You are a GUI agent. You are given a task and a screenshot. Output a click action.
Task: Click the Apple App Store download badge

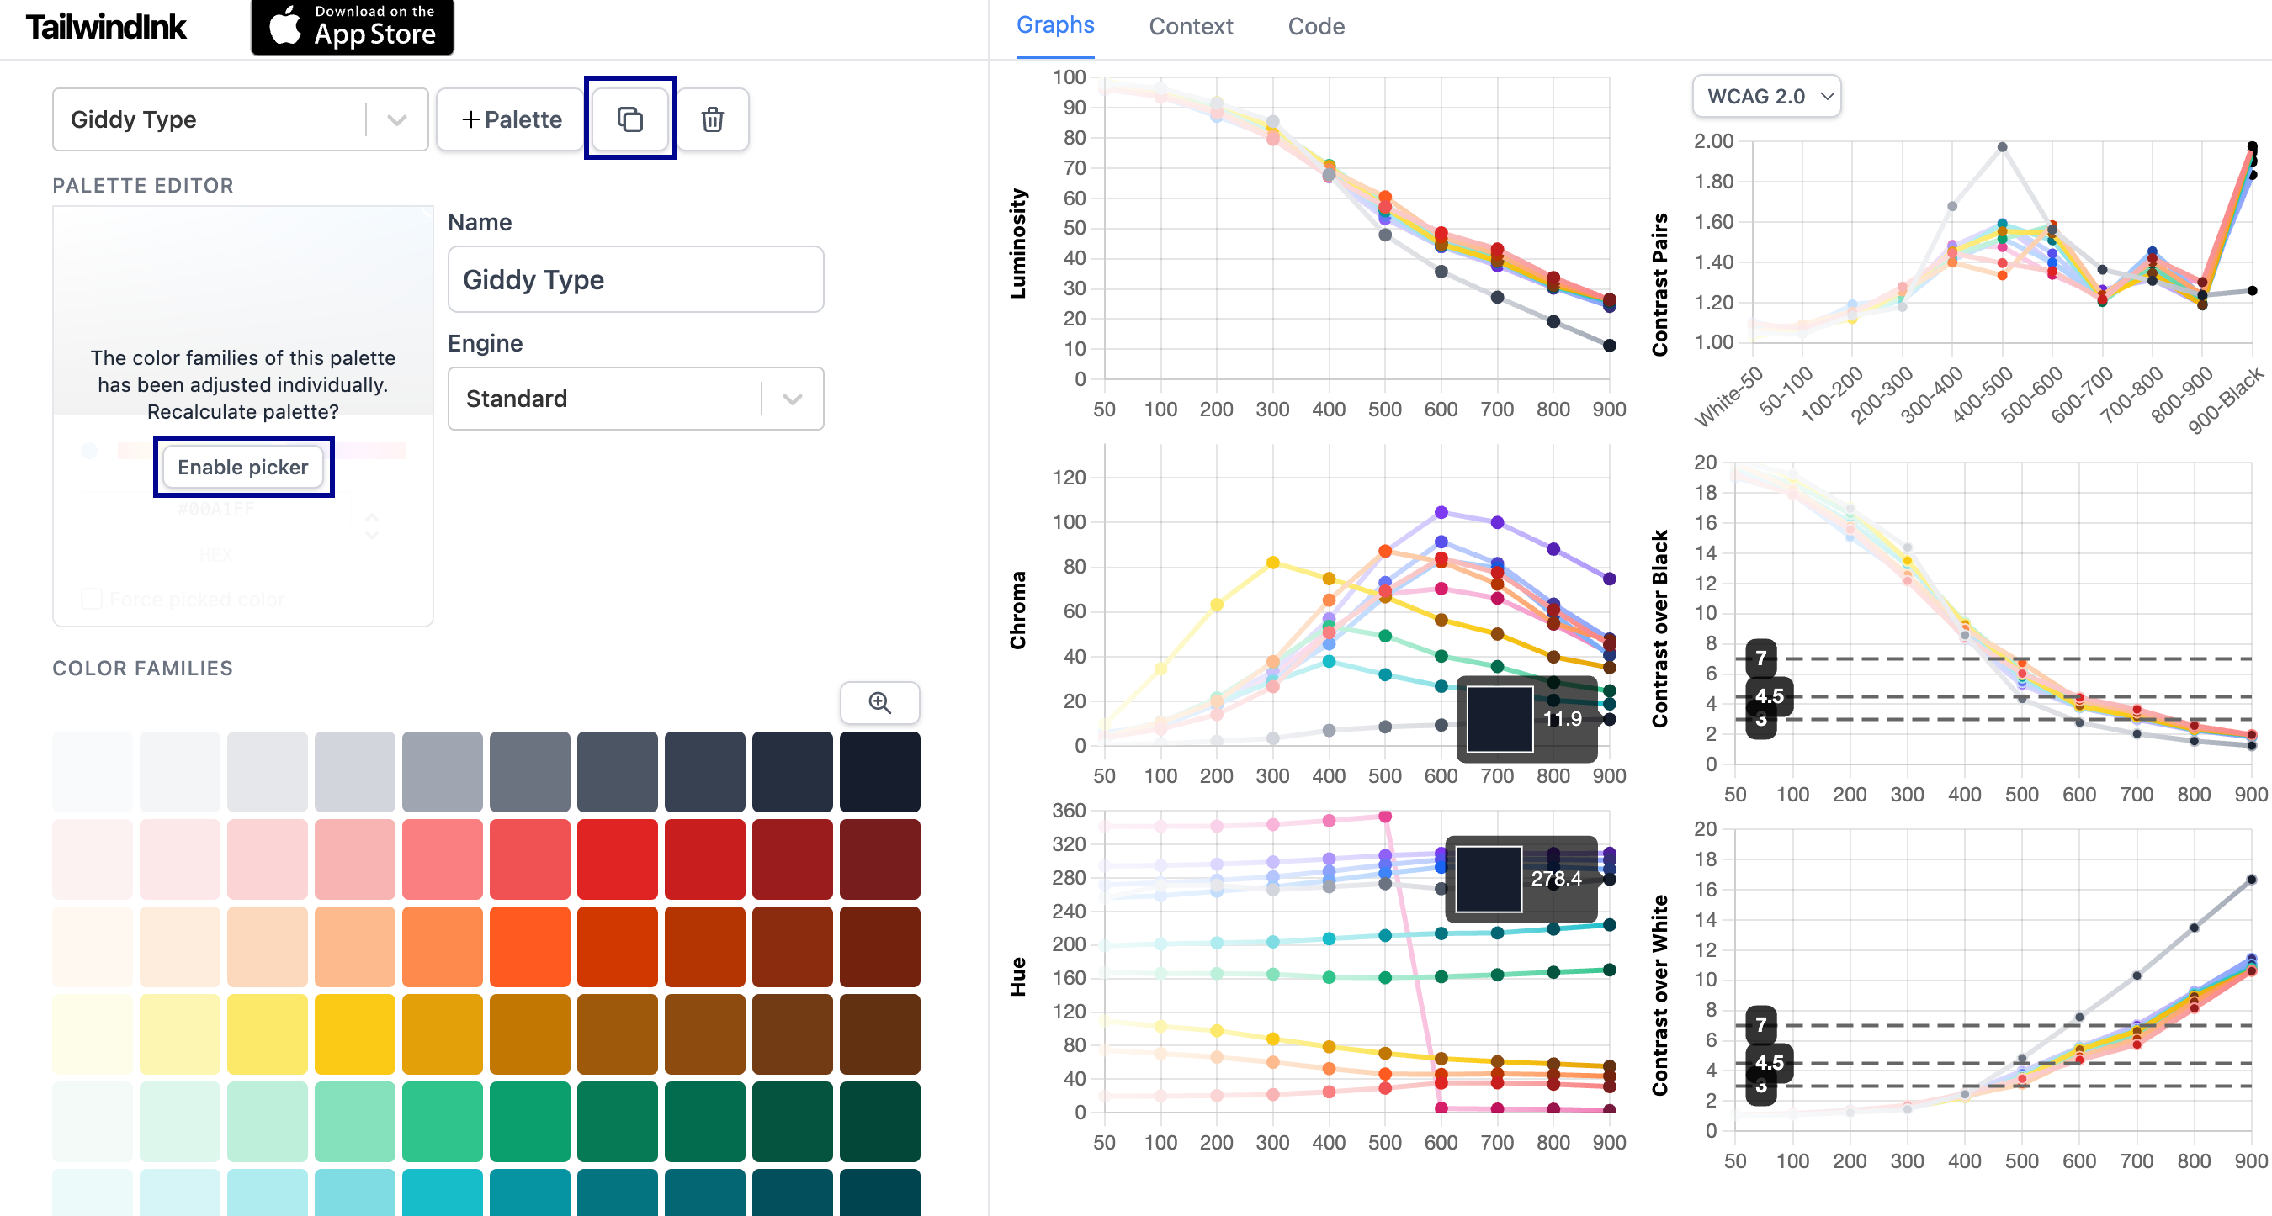[x=352, y=26]
